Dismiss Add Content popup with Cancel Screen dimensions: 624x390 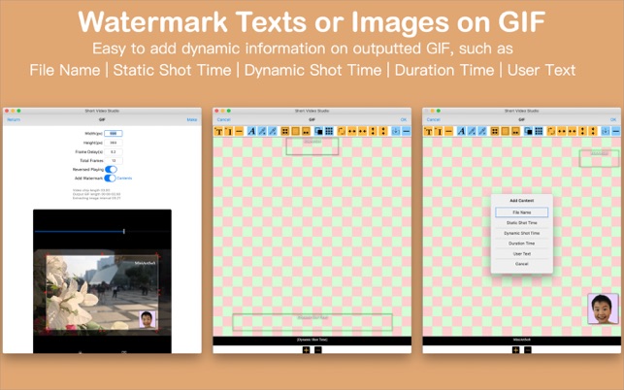[522, 264]
